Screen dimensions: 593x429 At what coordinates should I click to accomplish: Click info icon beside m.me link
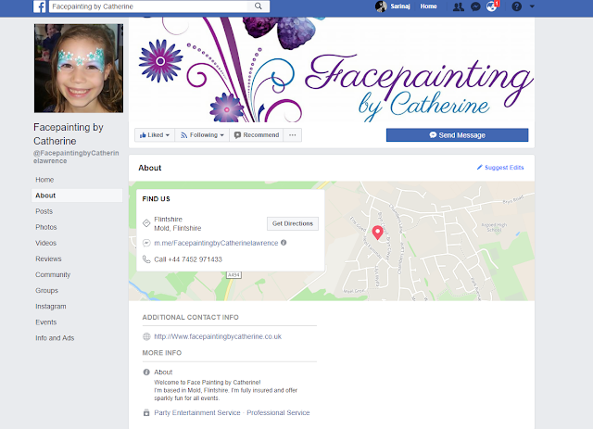click(284, 243)
